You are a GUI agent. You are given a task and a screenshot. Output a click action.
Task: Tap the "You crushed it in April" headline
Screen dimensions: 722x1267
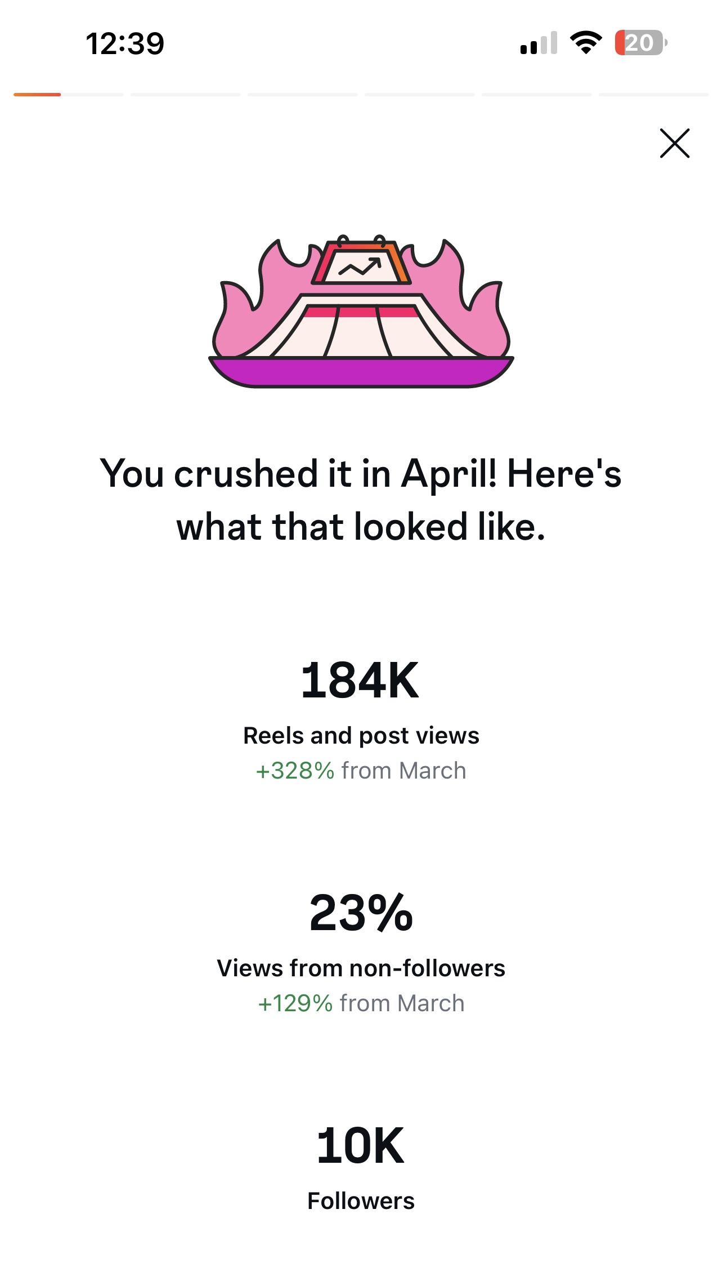[361, 499]
